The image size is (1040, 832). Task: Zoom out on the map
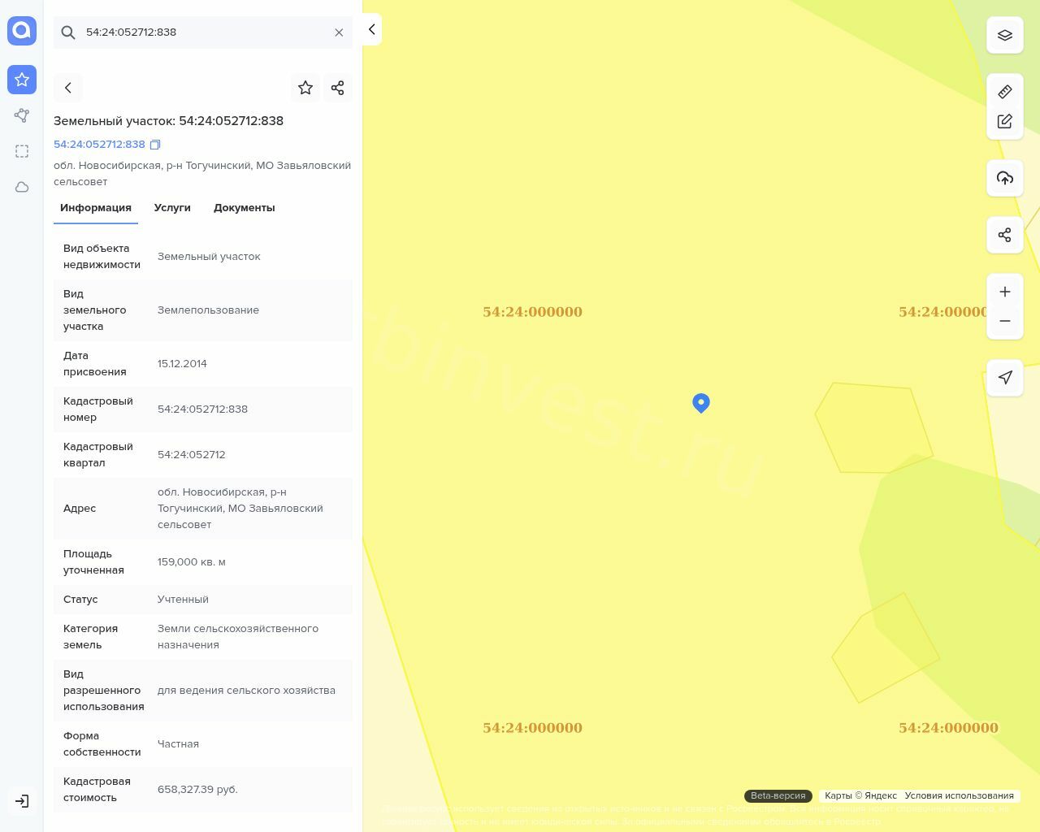[x=1005, y=321]
